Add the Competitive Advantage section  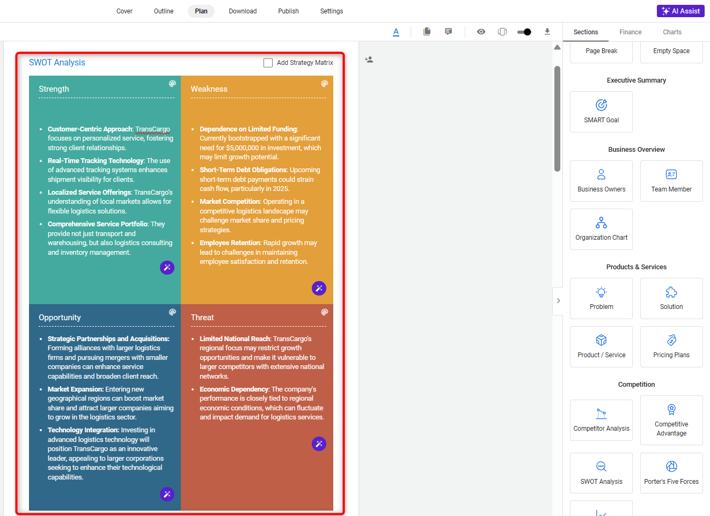tap(671, 420)
